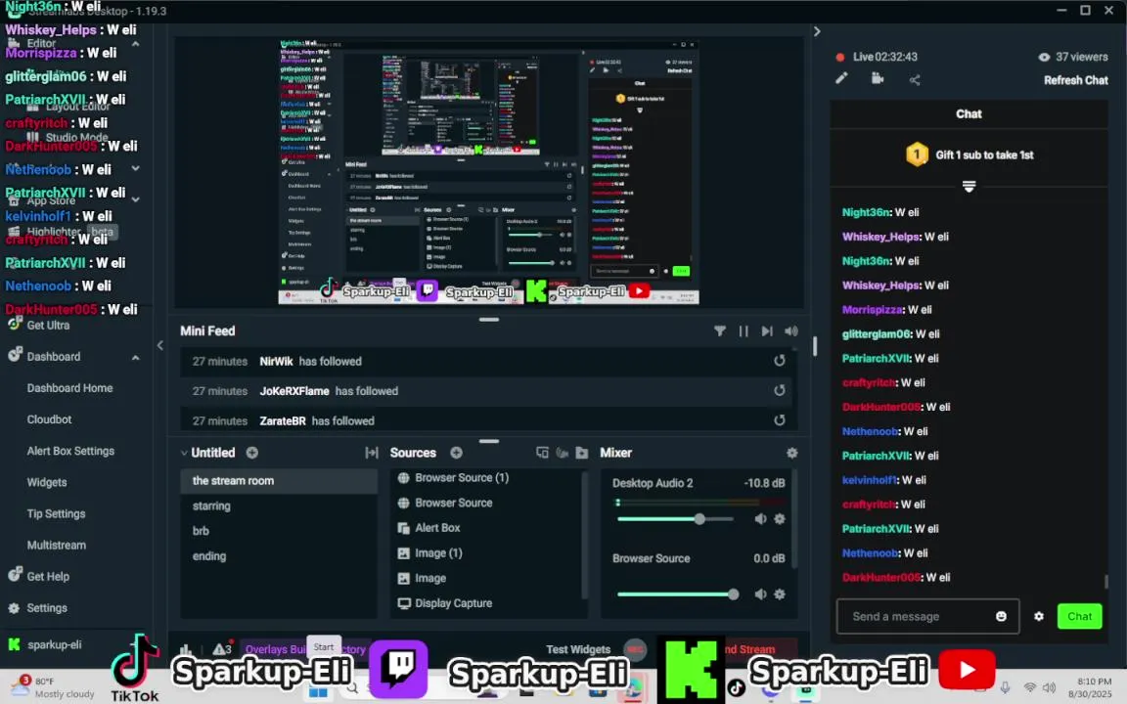Open Windows weather widget in taskbar

(x=52, y=686)
